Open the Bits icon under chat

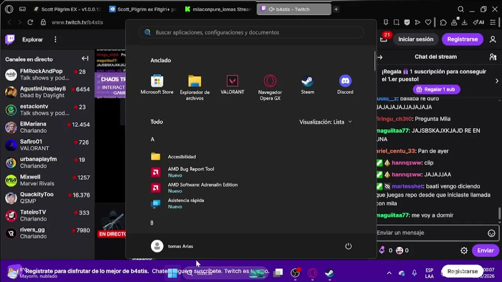(381, 250)
